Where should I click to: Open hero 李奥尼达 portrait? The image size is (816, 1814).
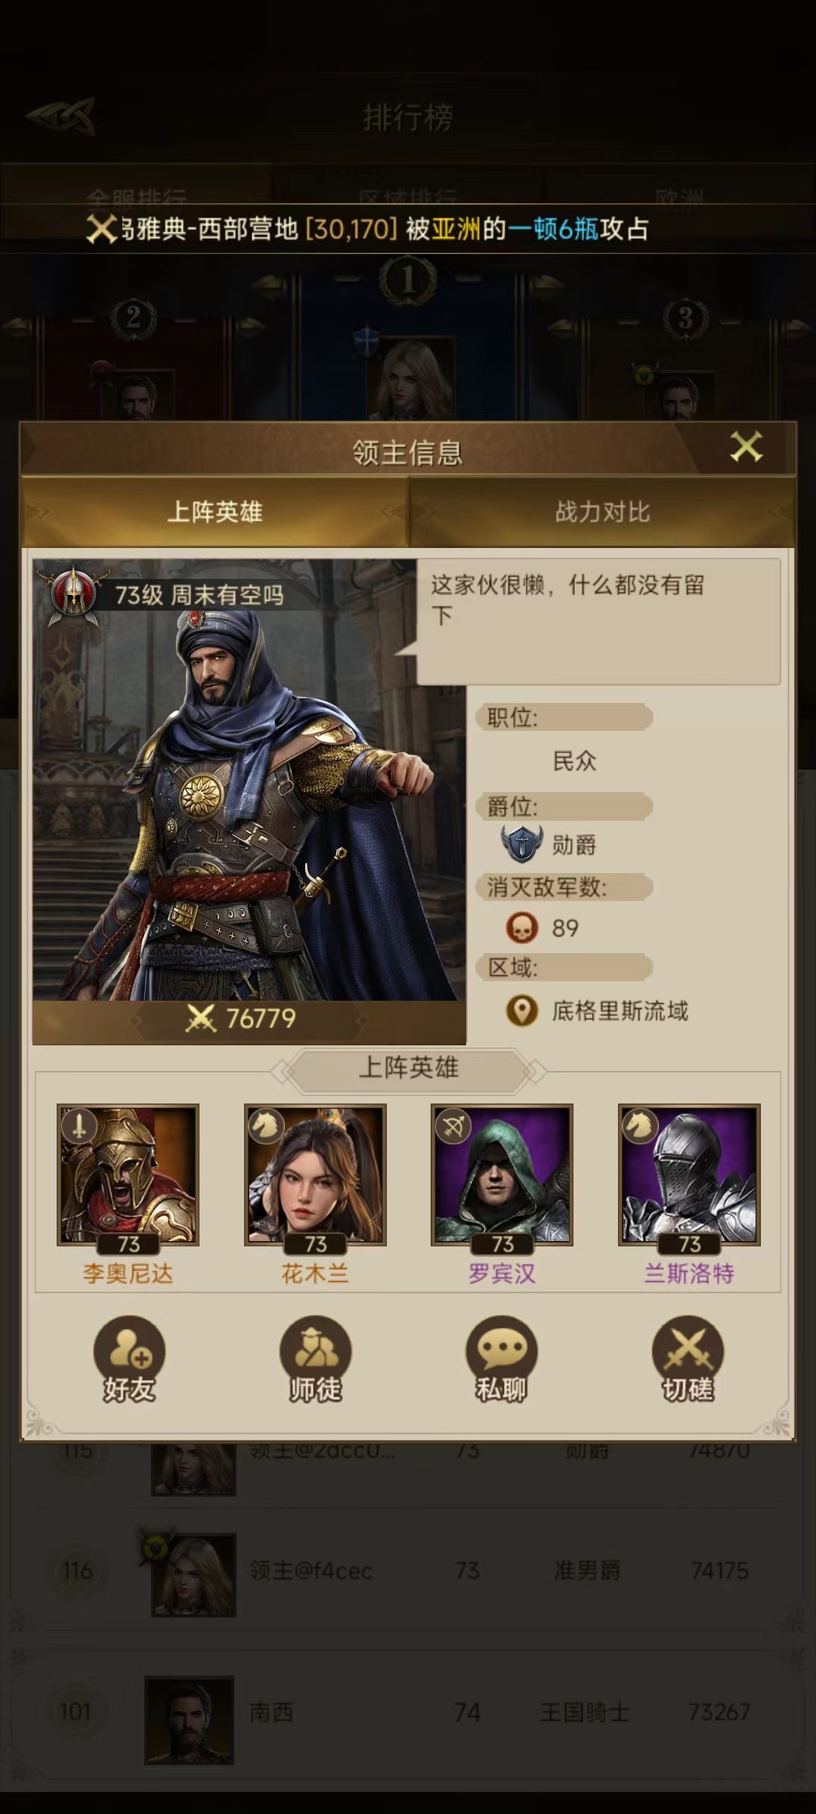(x=128, y=1175)
